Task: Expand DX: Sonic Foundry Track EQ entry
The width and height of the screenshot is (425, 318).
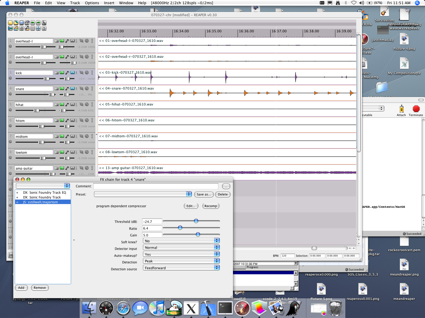Action: click(x=17, y=193)
